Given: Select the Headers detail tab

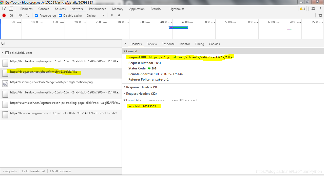Looking at the screenshot, I should (x=136, y=44).
